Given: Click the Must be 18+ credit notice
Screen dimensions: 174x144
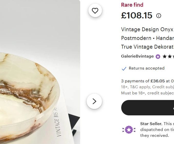Looking at the screenshot, I should (x=148, y=93).
